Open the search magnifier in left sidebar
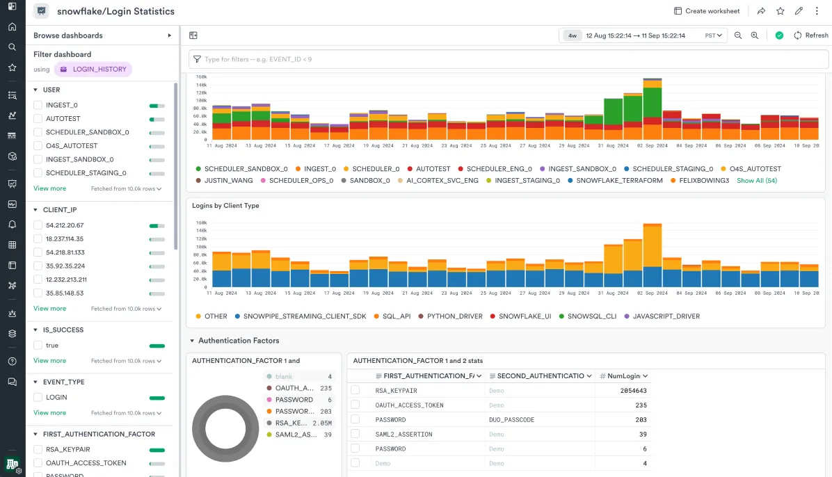Image resolution: width=832 pixels, height=477 pixels. (13, 47)
